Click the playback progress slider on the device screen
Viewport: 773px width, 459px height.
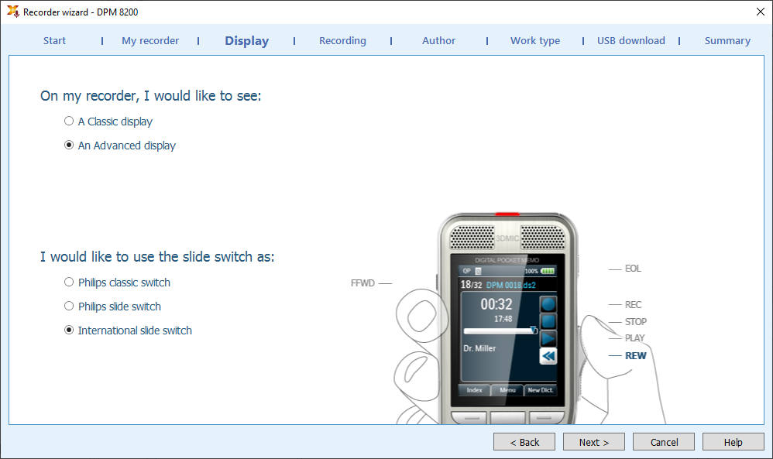pyautogui.click(x=500, y=331)
